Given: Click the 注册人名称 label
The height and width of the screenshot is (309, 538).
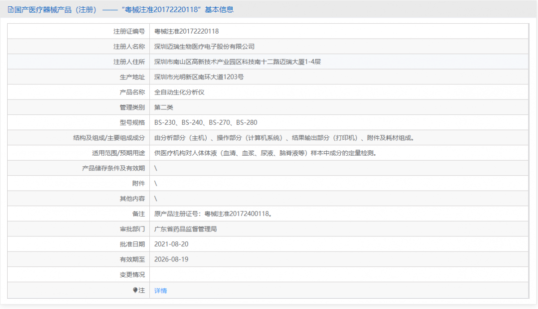Looking at the screenshot, I should point(129,47).
